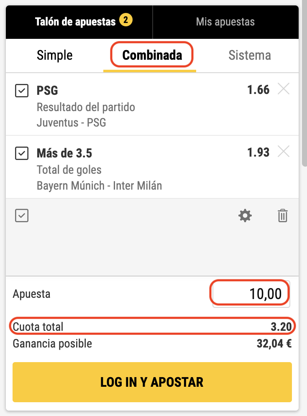Click the yellow bet count badge

pos(125,20)
